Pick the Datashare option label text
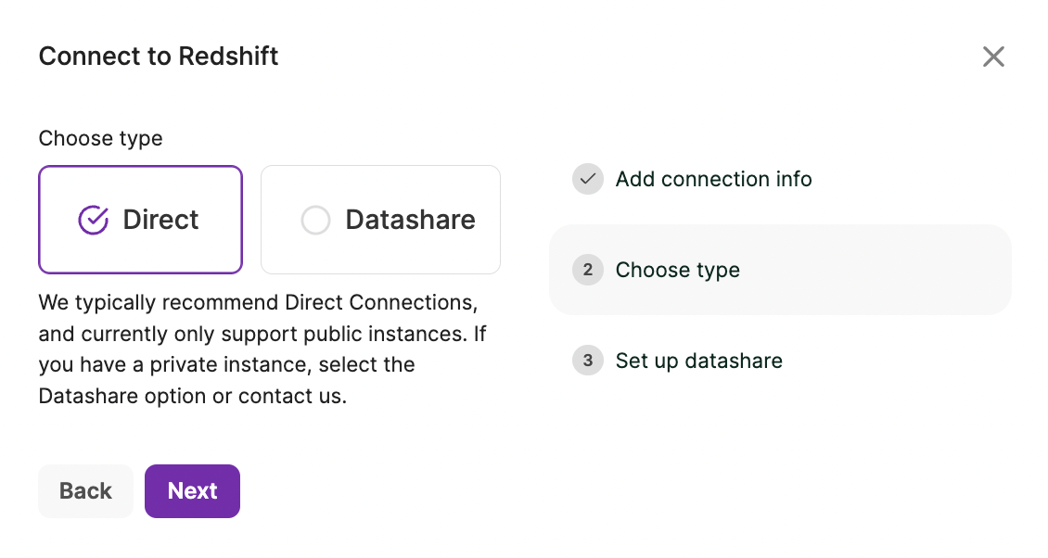Image resolution: width=1048 pixels, height=558 pixels. point(410,220)
